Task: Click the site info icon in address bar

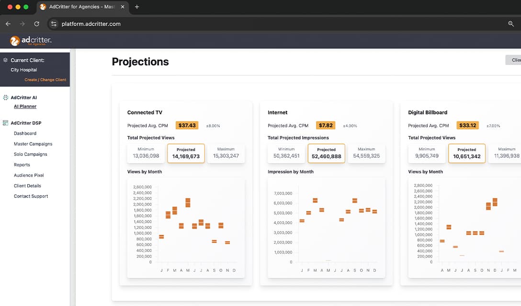Action: pyautogui.click(x=54, y=24)
